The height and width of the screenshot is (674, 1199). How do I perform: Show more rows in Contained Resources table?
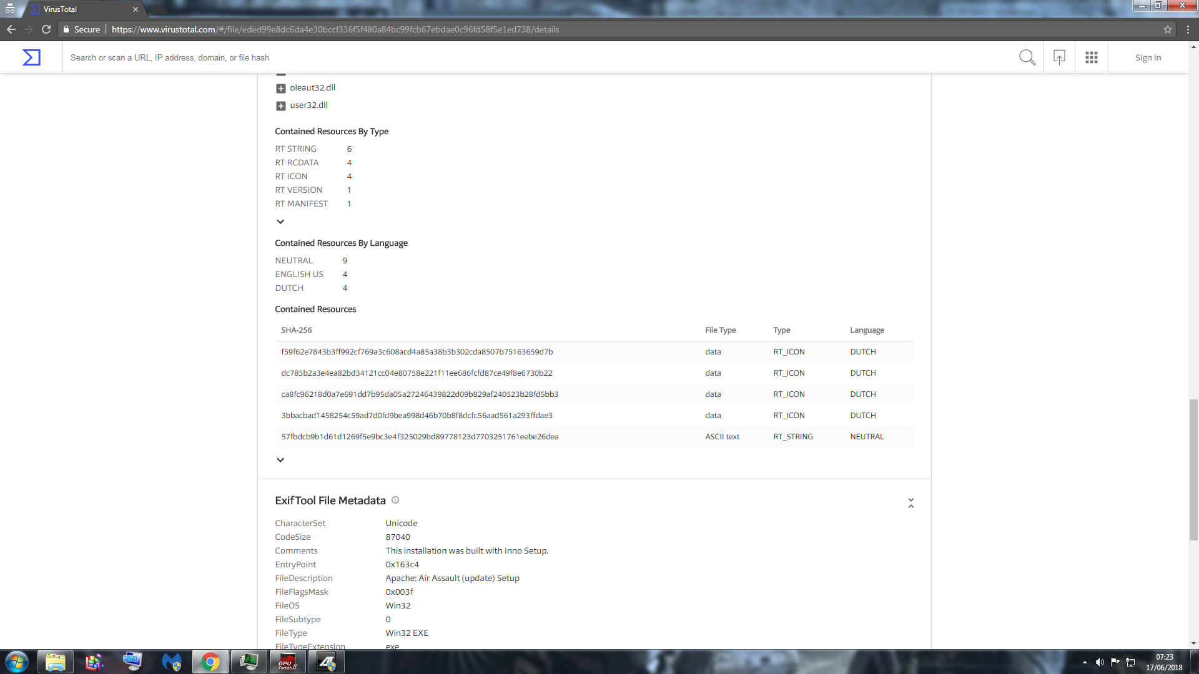[280, 460]
